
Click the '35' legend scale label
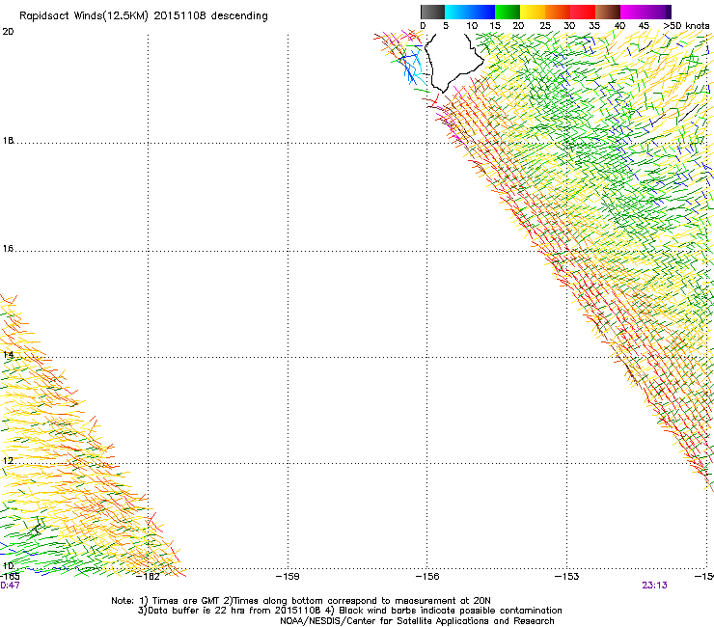click(x=594, y=26)
